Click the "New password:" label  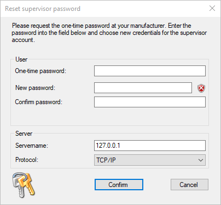pos(35,88)
